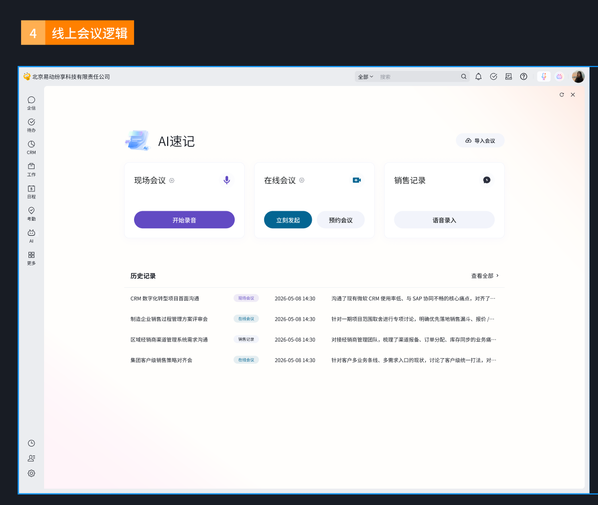Click the 语音录入 voice input button
Viewport: 598px width, 505px height.
444,220
